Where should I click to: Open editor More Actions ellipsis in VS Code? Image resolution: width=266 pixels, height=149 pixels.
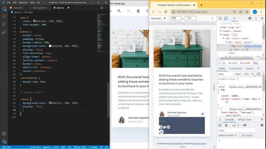(106, 7)
